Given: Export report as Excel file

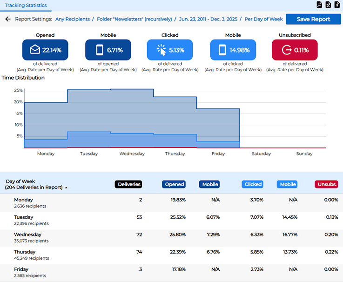Looking at the screenshot, I should click(x=328, y=5).
